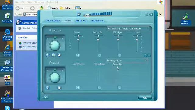Click Windows Update icon in See Also
195x110 pixels.
(20, 43)
